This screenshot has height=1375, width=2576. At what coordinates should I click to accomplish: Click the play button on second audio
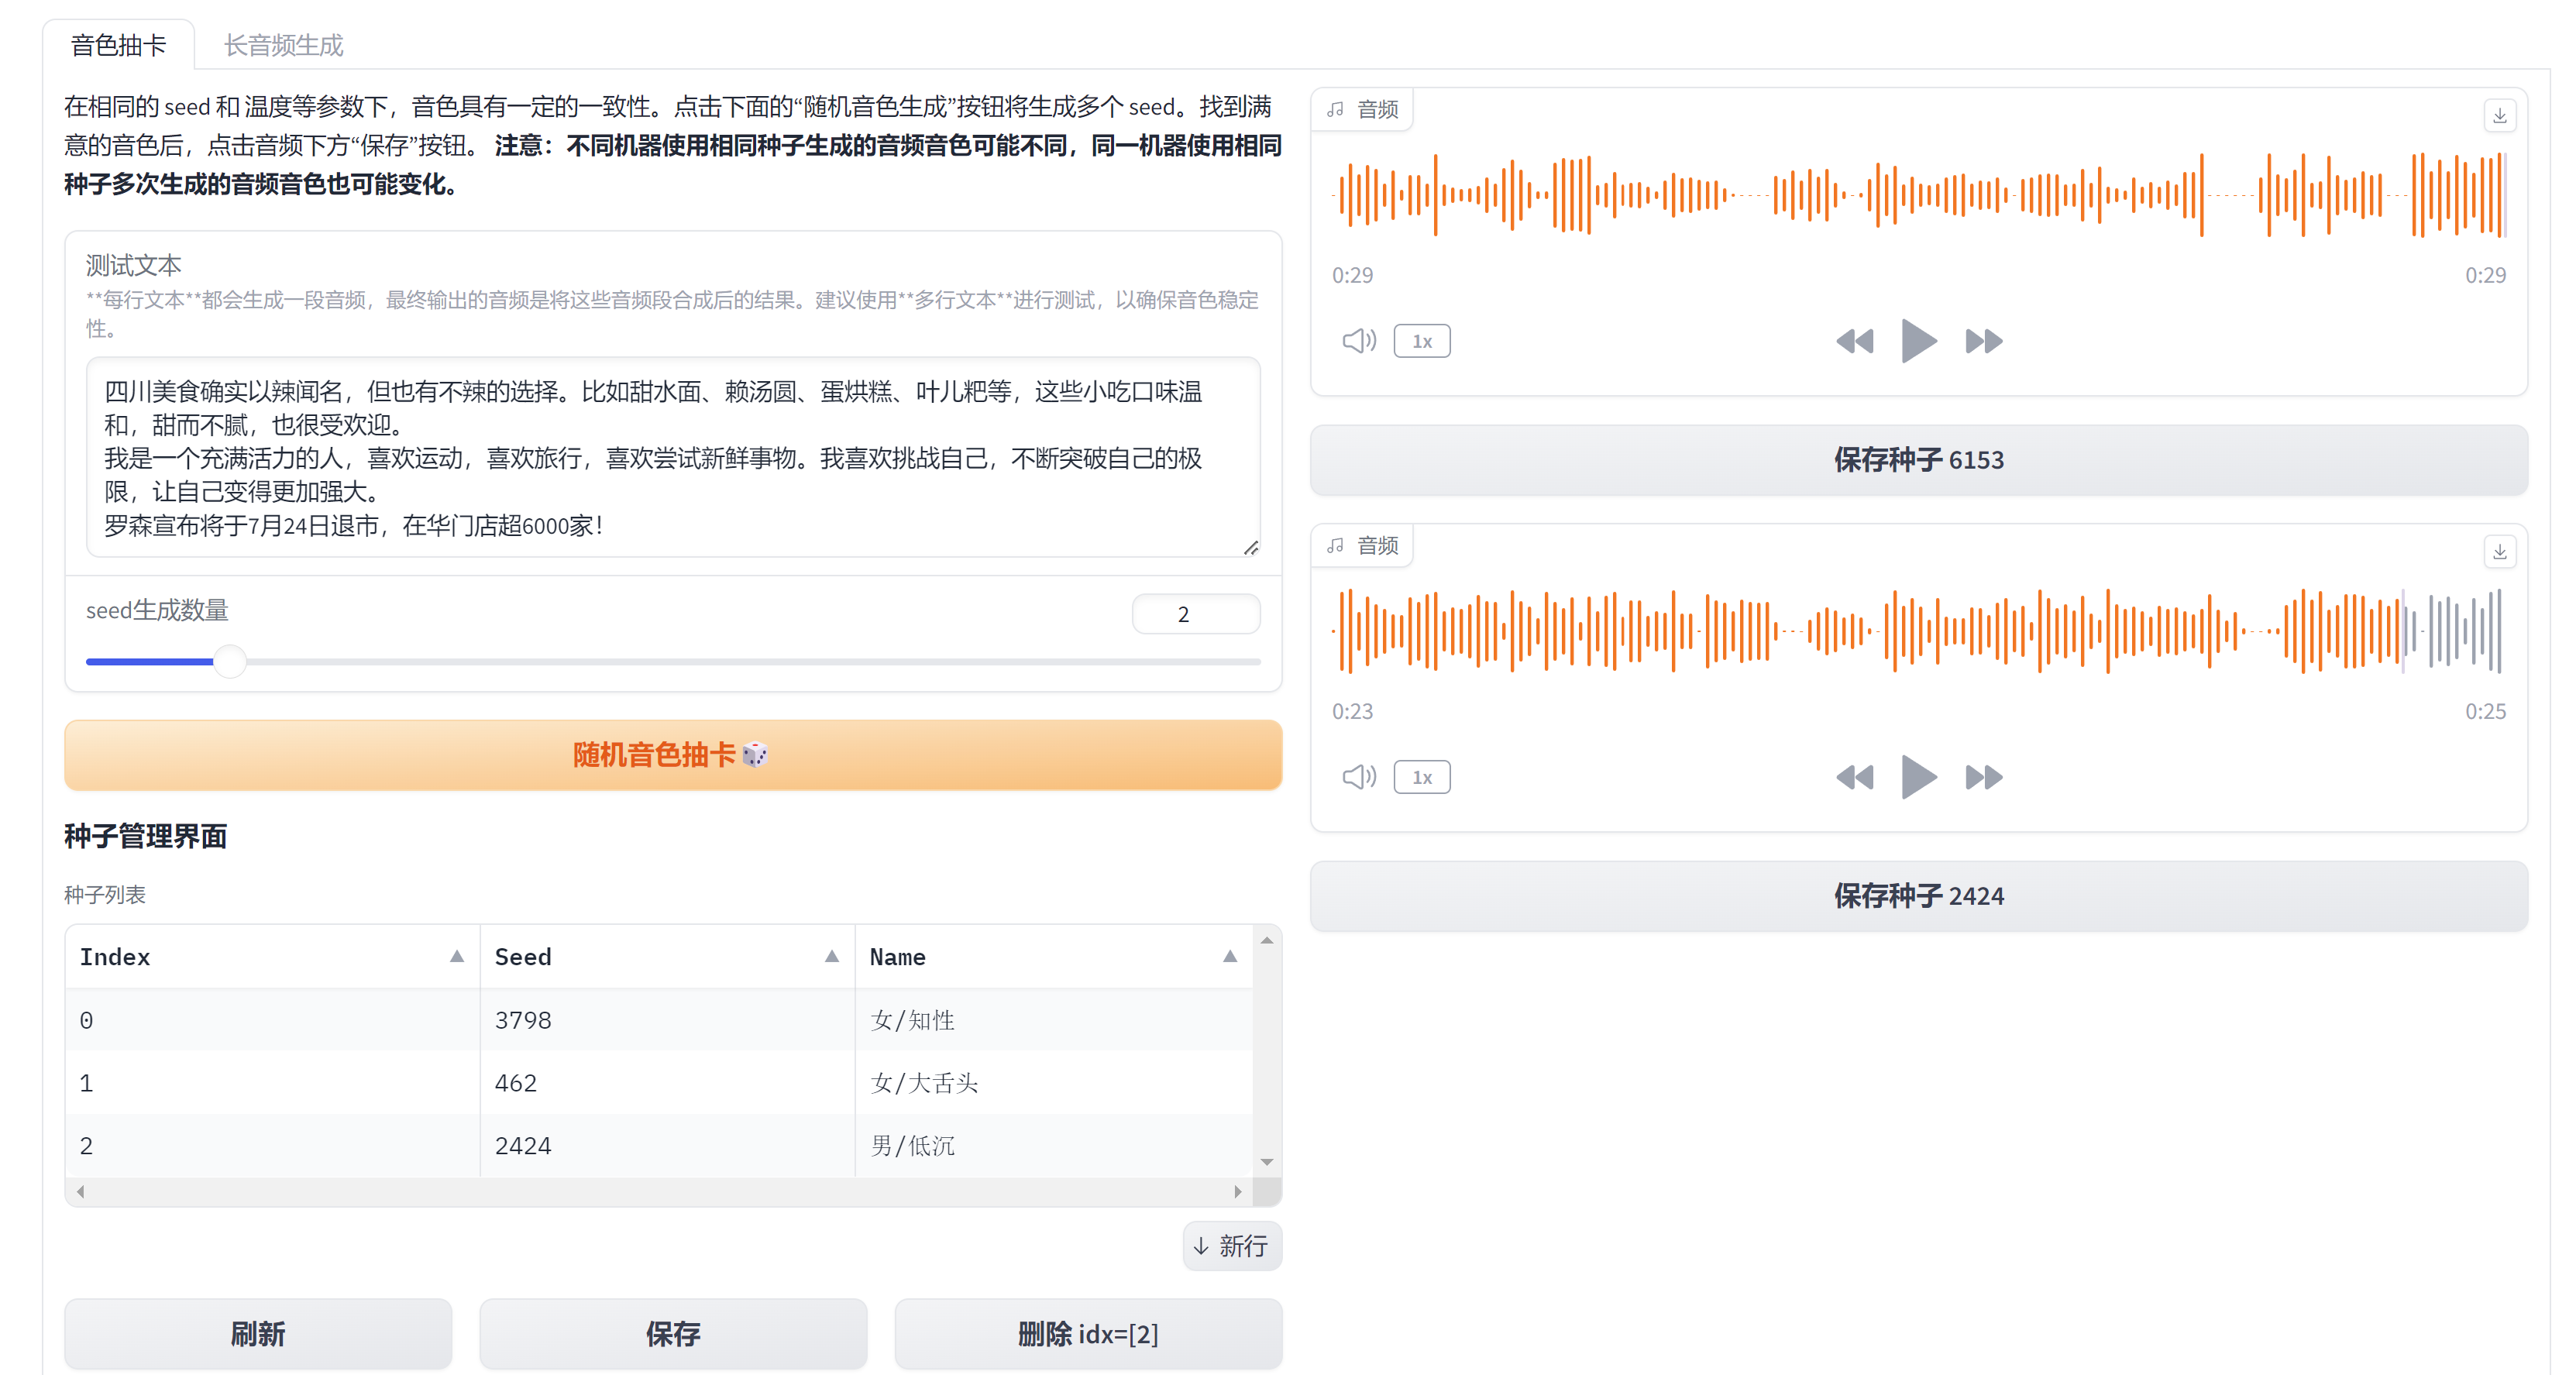point(1915,775)
